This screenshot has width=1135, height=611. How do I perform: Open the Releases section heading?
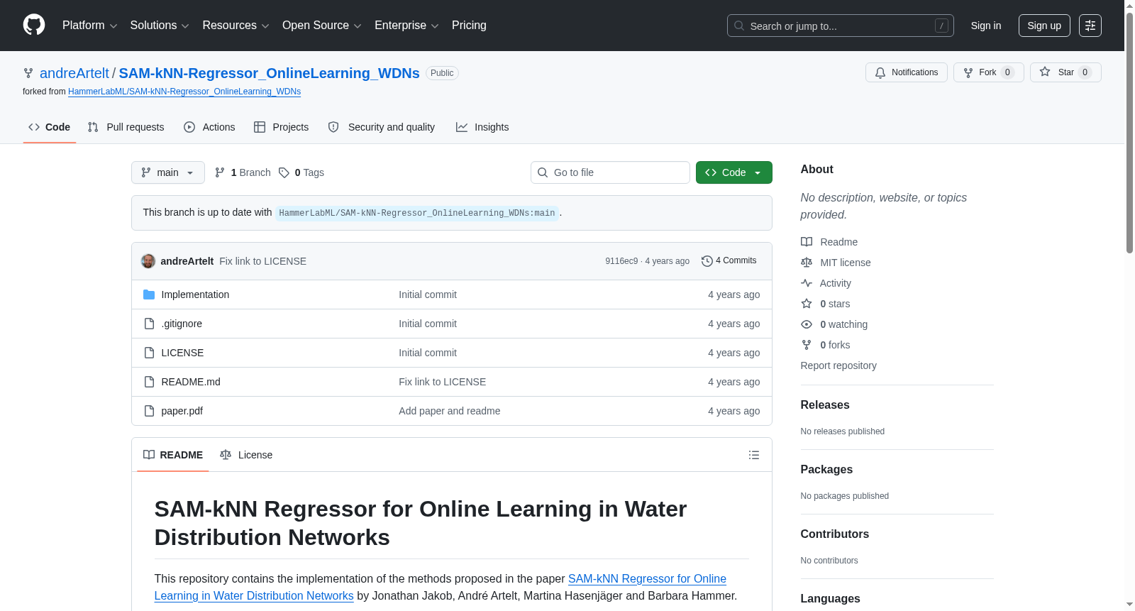[825, 405]
